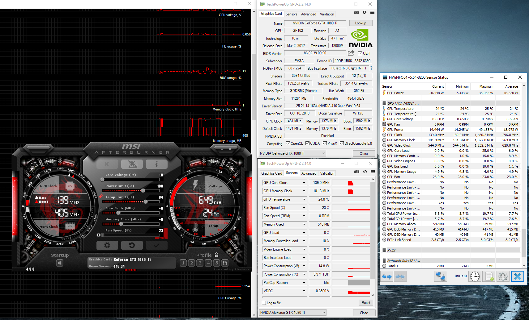Click Close button in GPU-Z Sensors window
This screenshot has width=529, height=320.
pyautogui.click(x=364, y=313)
